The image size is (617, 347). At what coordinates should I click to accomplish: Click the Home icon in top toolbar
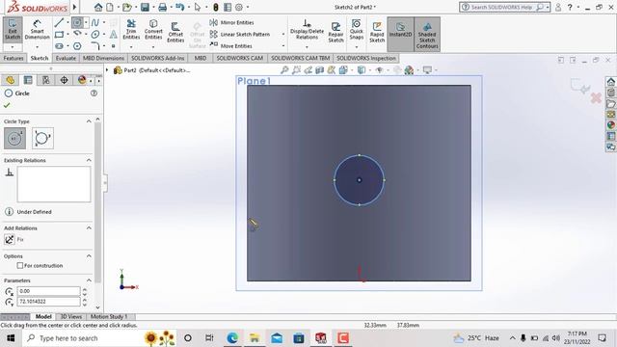click(98, 7)
